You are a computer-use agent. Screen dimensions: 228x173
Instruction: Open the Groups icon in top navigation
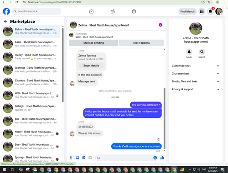[x=134, y=11]
